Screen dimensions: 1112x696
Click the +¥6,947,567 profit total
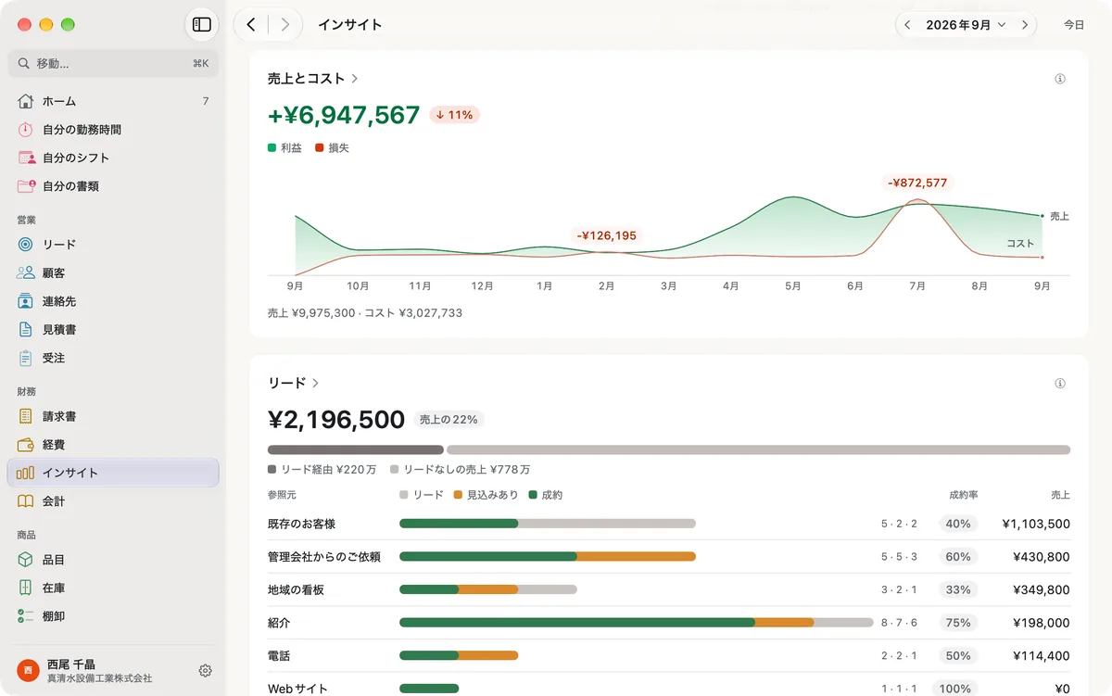344,115
